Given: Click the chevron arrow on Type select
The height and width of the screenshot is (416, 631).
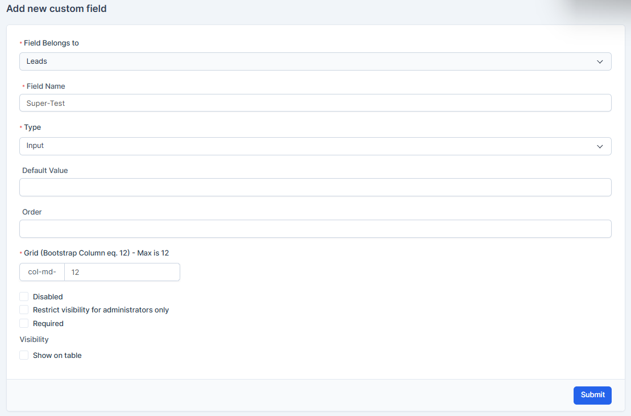Looking at the screenshot, I should 600,146.
